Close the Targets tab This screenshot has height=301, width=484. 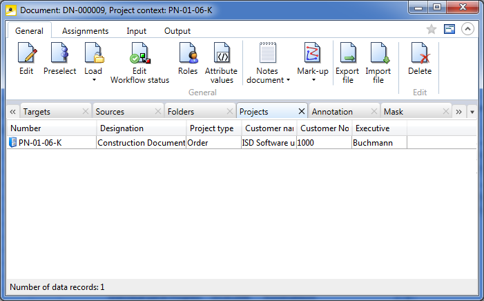coord(86,111)
